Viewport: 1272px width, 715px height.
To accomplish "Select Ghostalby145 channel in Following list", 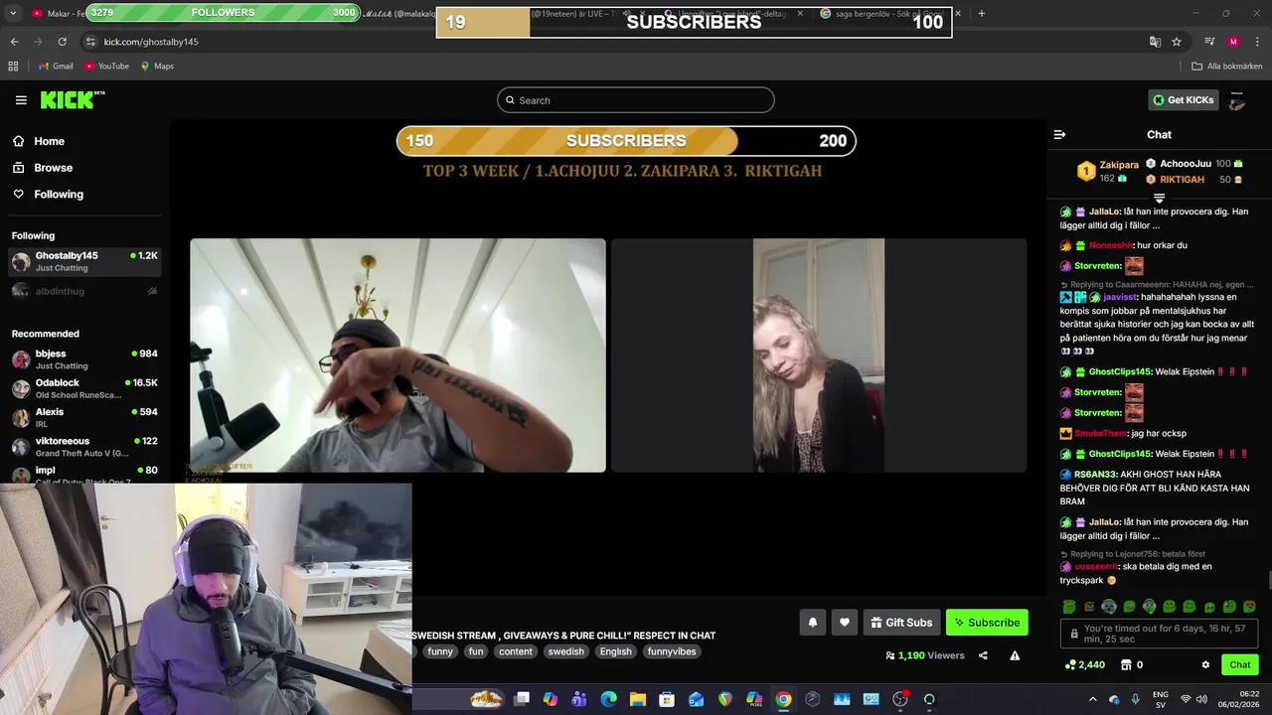I will pyautogui.click(x=84, y=261).
